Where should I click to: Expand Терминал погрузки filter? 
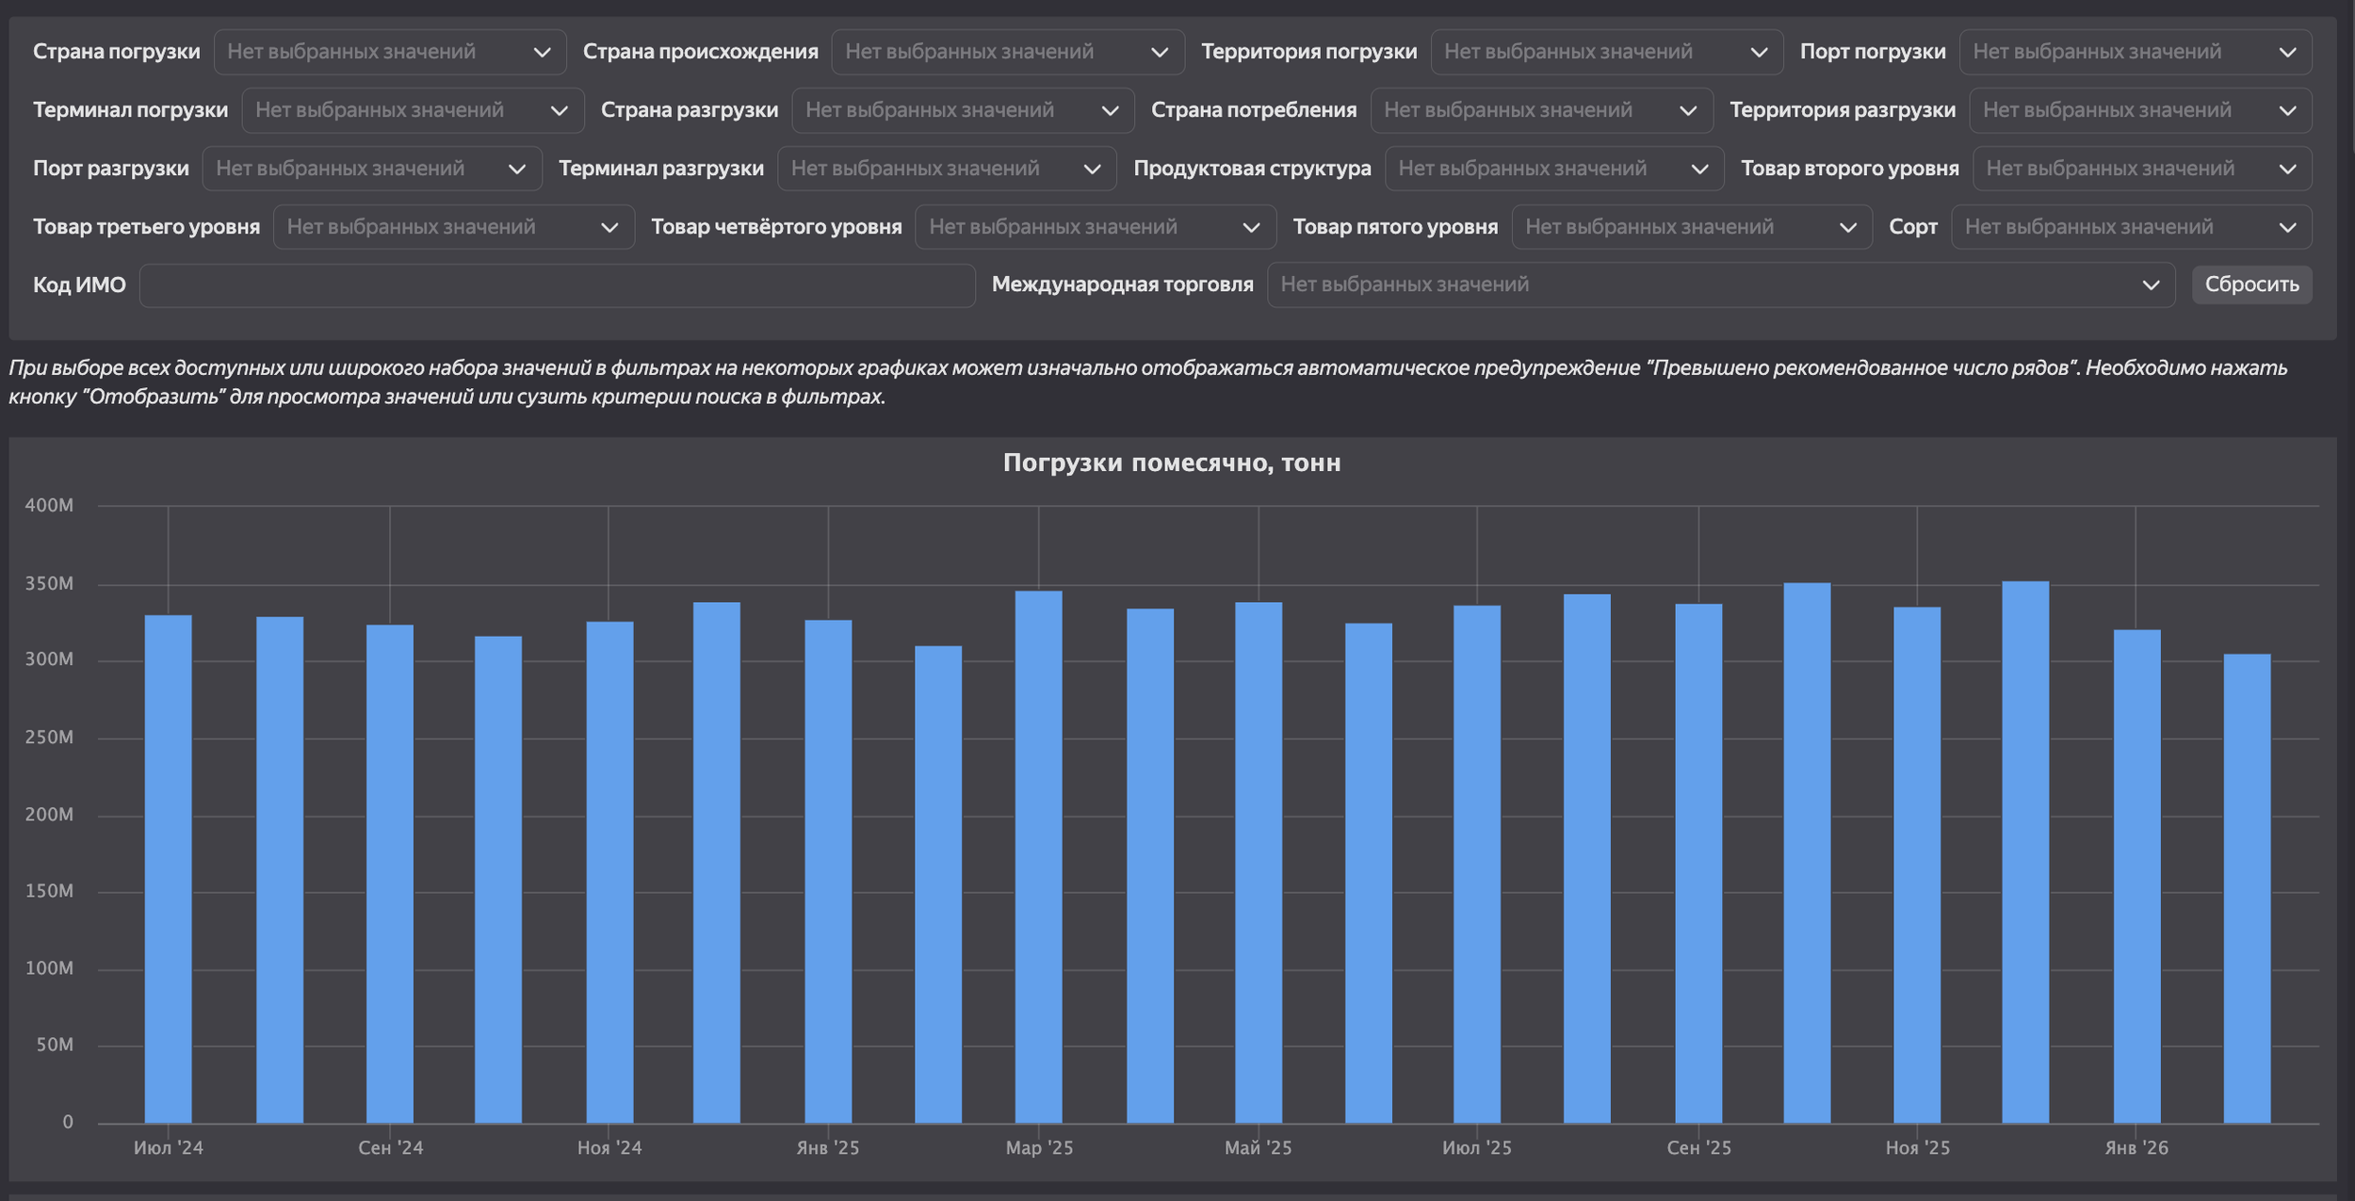[412, 110]
